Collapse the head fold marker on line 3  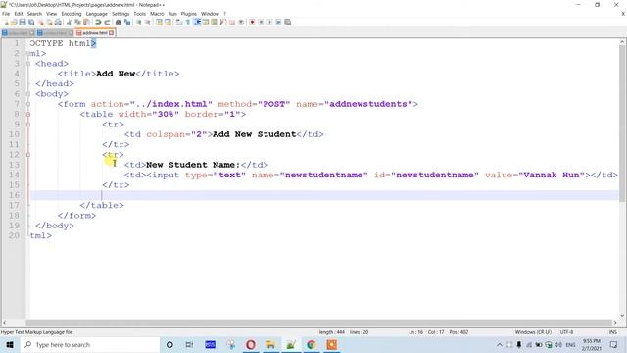tap(28, 64)
